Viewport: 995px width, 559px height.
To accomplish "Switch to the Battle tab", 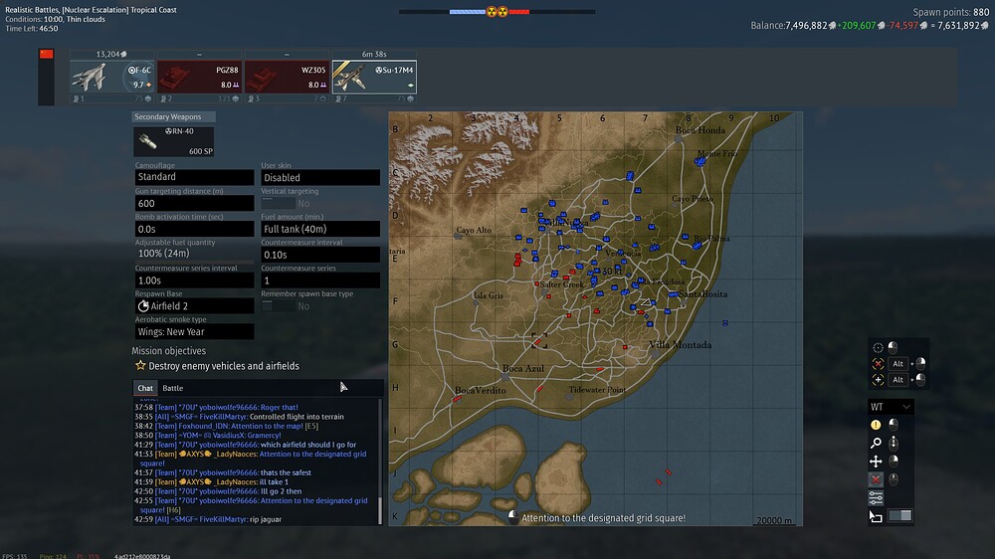I will [x=172, y=388].
